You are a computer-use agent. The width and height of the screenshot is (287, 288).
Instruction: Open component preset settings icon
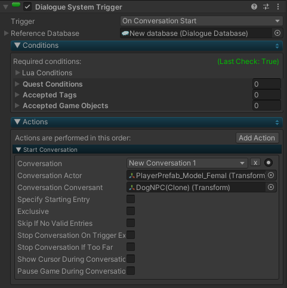(266, 7)
